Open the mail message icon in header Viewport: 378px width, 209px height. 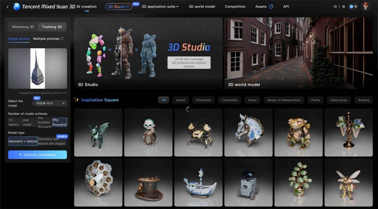point(335,7)
